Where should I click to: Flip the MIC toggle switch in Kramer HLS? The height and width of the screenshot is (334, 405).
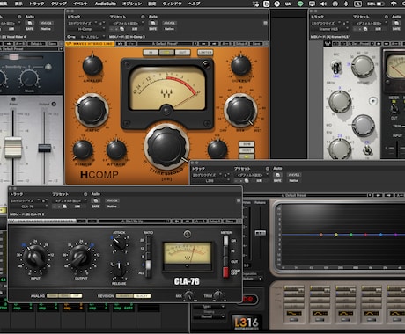(336, 67)
